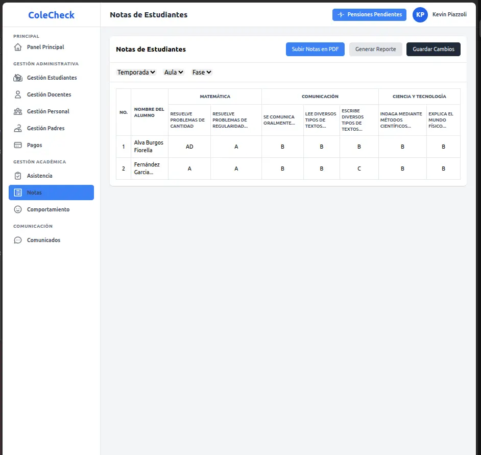Select the Gestión Docentes person icon
Viewport: 481px width, 455px height.
18,94
